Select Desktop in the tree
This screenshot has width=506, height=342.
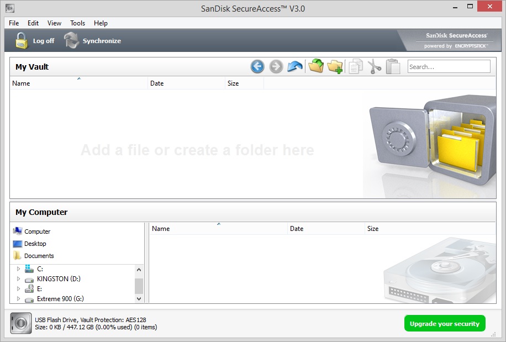pos(35,244)
